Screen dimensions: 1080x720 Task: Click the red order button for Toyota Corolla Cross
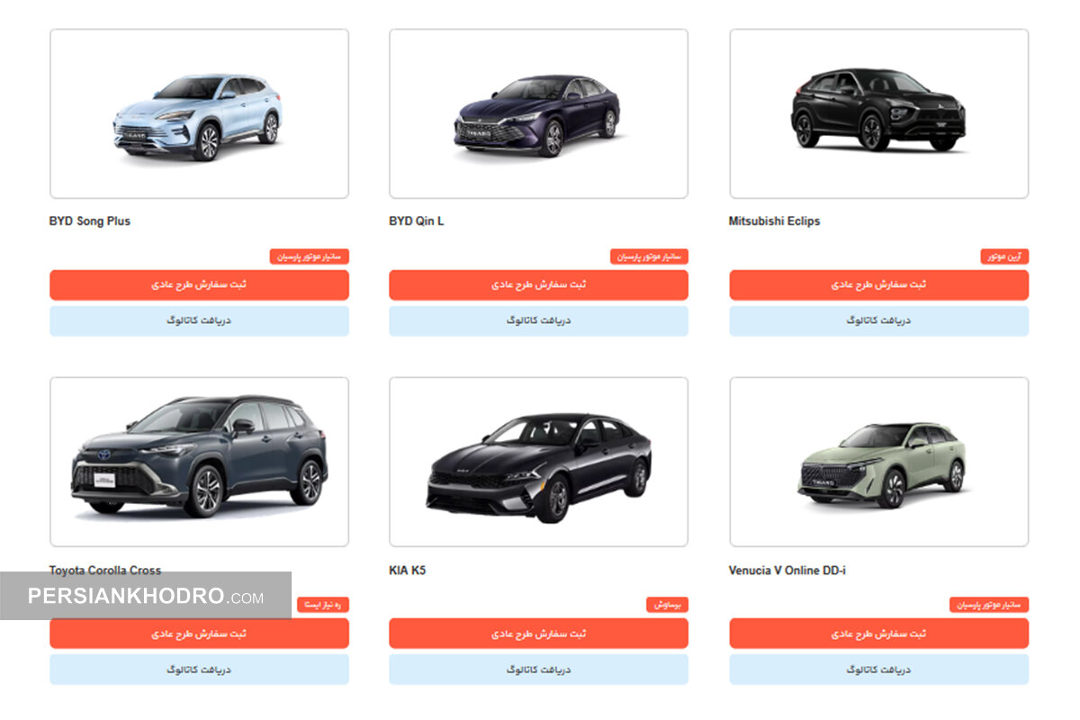coord(199,634)
